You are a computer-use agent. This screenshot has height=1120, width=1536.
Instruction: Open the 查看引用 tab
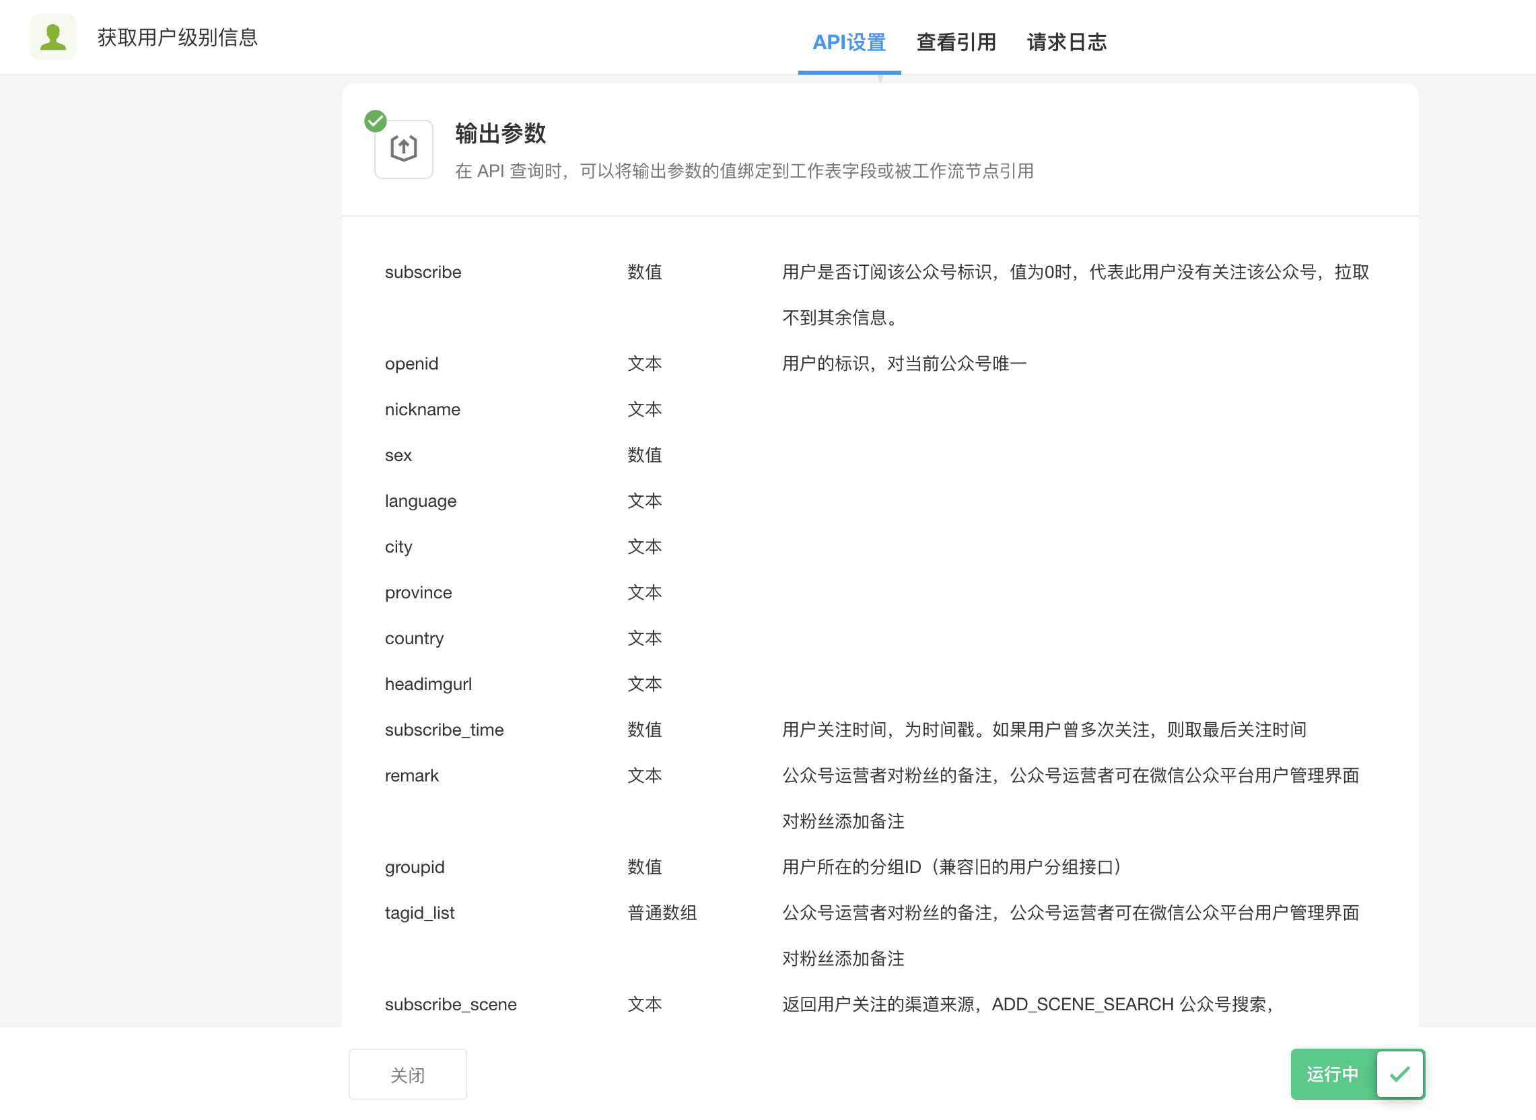pyautogui.click(x=956, y=42)
